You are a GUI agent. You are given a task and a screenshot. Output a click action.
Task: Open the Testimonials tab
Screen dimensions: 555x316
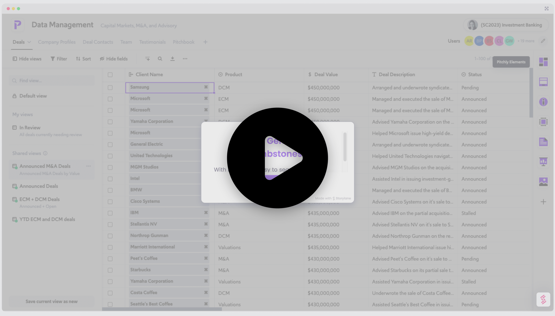point(152,42)
